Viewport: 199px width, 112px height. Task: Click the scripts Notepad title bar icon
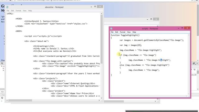[x=111, y=29]
